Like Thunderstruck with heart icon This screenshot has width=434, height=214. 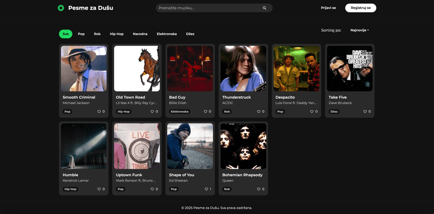(258, 111)
